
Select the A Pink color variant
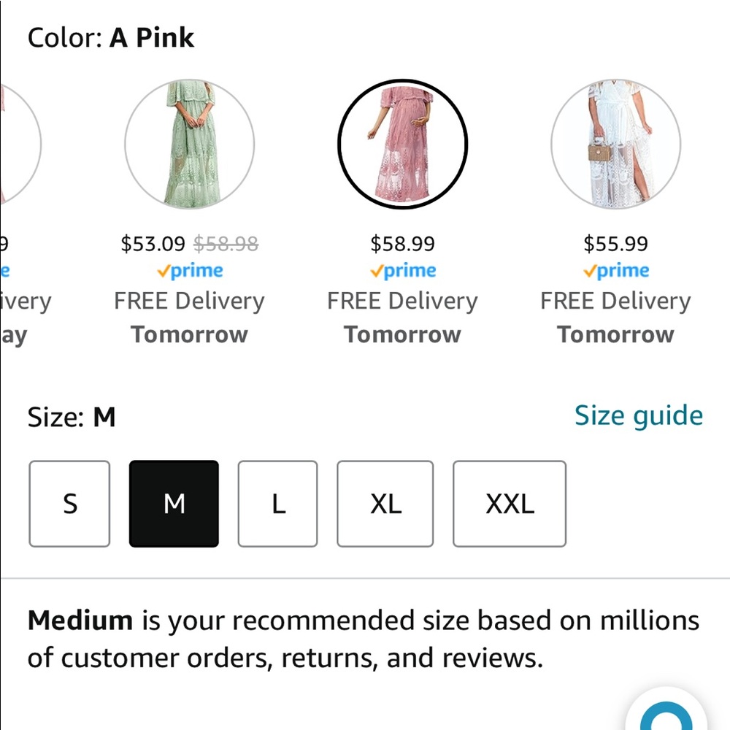click(x=402, y=144)
